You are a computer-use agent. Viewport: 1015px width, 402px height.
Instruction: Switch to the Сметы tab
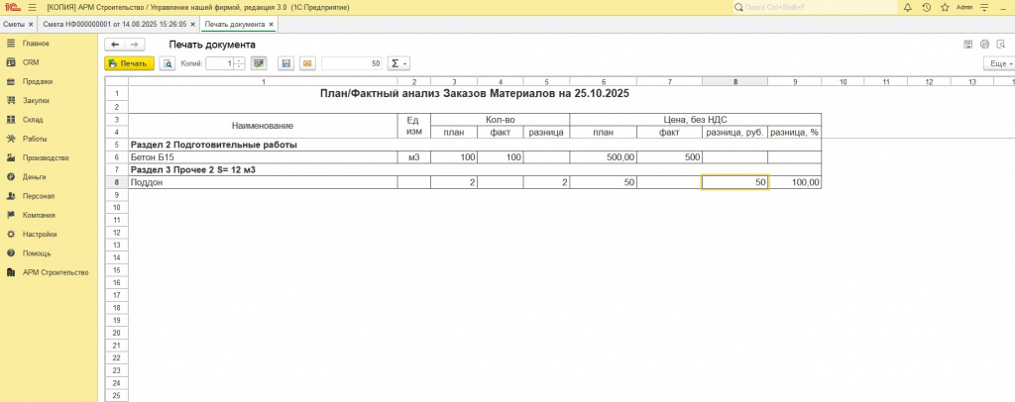[x=14, y=24]
